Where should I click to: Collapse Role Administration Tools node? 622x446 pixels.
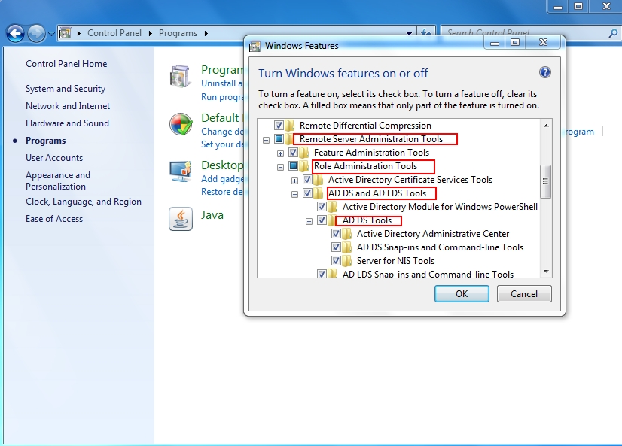[280, 167]
